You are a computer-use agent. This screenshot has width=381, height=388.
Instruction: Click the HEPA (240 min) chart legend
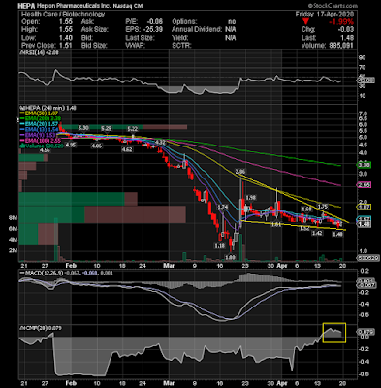coord(48,108)
